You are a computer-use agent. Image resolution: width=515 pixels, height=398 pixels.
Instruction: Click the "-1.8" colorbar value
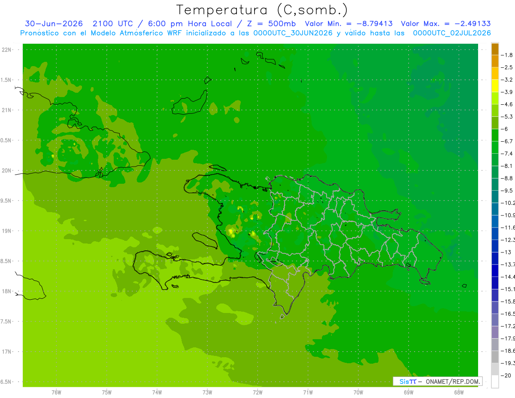point(507,55)
